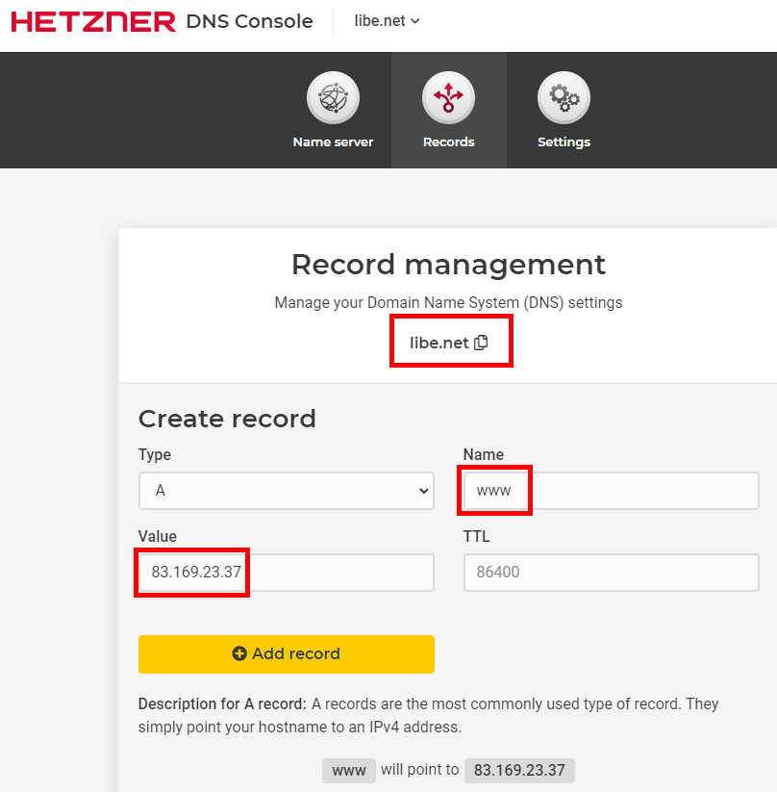Viewport: 777px width, 792px height.
Task: Click the libe.net domain name under Record management
Action: (x=439, y=343)
